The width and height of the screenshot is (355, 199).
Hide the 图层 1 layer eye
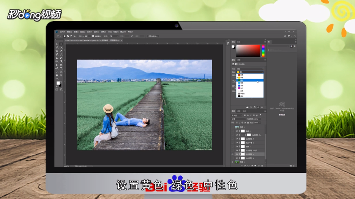(x=232, y=162)
